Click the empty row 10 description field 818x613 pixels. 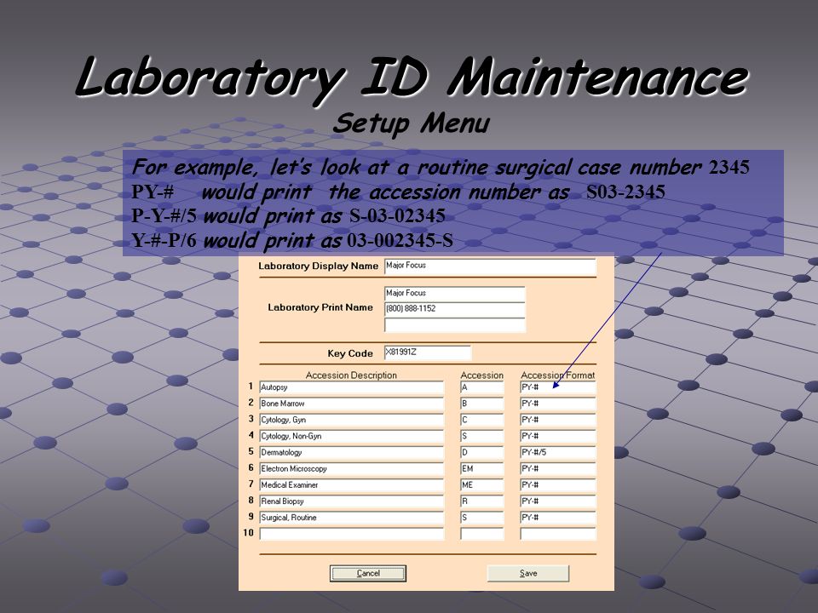[351, 534]
